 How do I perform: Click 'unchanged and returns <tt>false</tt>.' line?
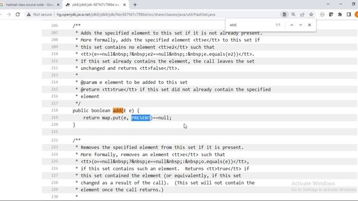click(x=130, y=68)
